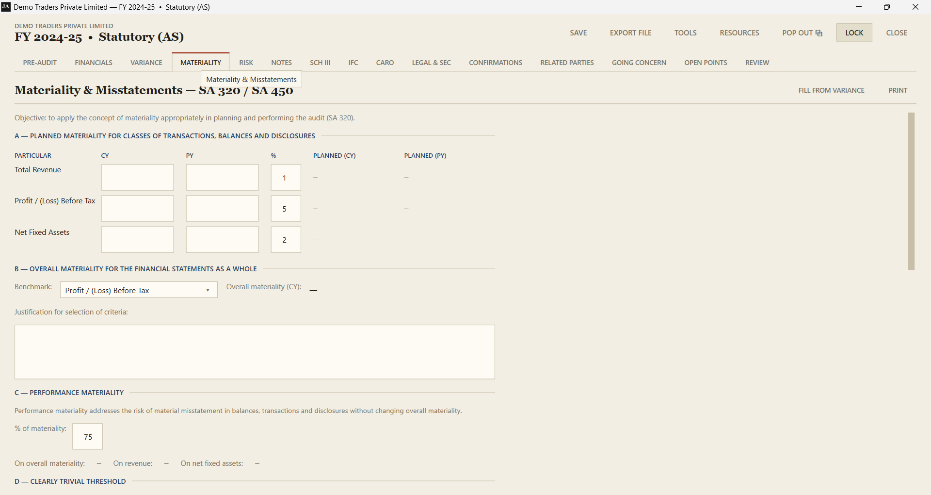Focus Profit Before Tax PY field

(223, 209)
